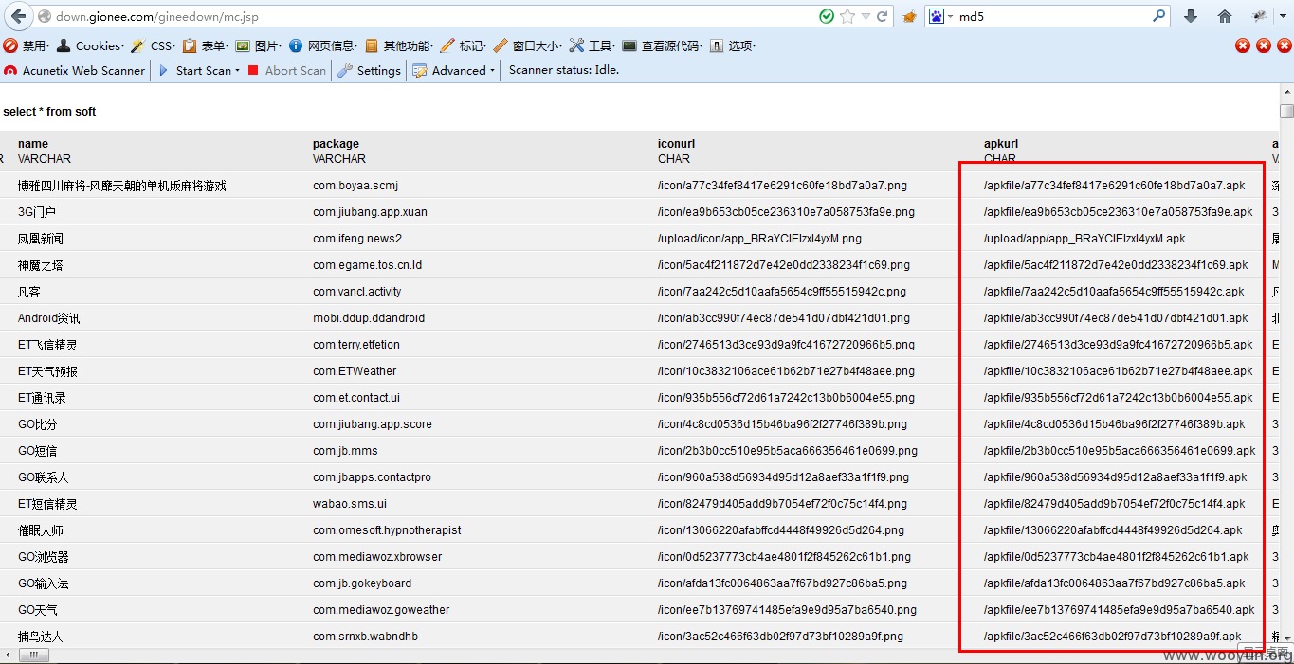Select the name cell 'Android资讯'

(x=49, y=318)
